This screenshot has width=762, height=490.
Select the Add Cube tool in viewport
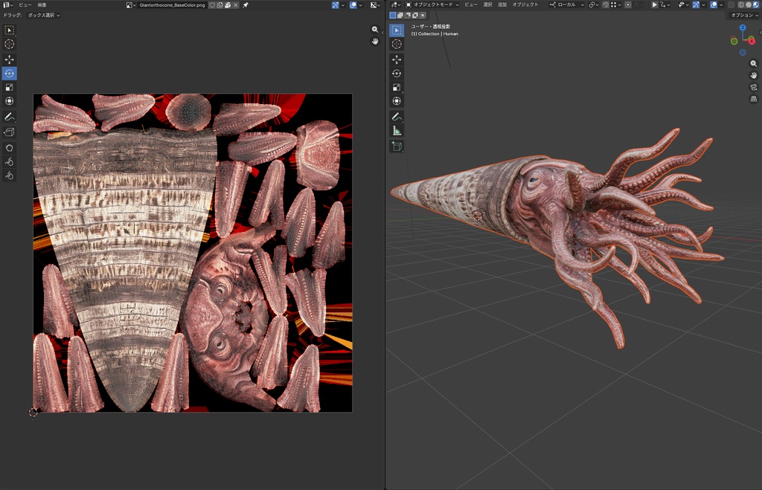point(397,146)
